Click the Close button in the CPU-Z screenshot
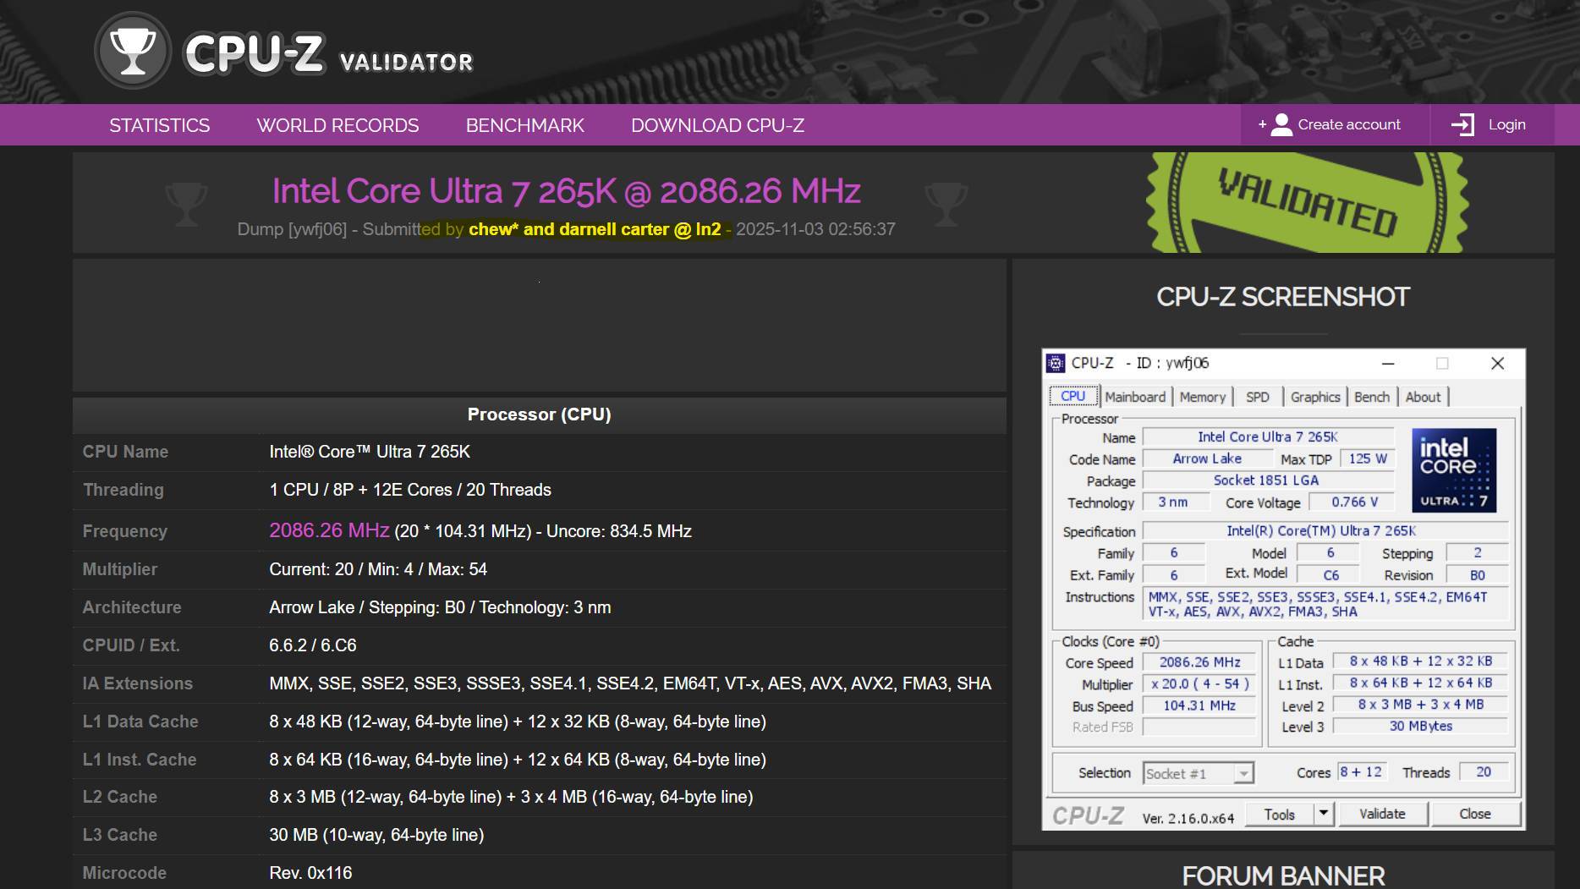Viewport: 1580px width, 889px height. [1476, 813]
